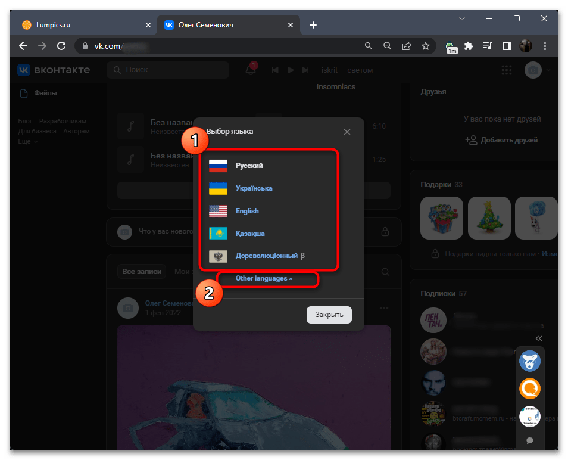Open Chrome three-dot menu

coord(545,46)
